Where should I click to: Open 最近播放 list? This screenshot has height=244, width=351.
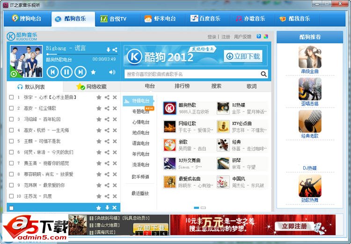click(140, 193)
